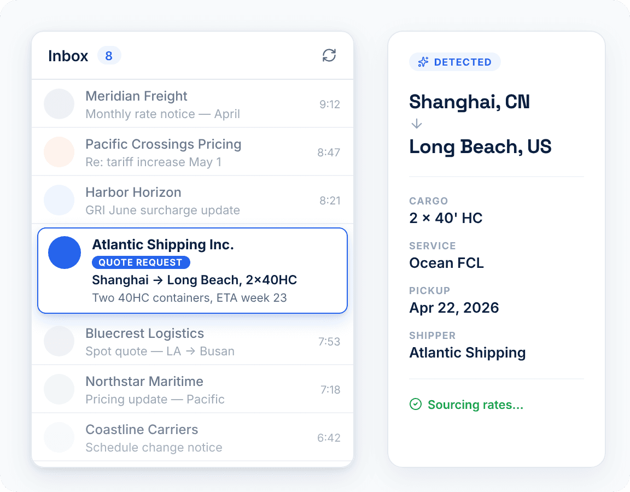Click the downward arrow between Shanghai and Long Beach

(416, 124)
